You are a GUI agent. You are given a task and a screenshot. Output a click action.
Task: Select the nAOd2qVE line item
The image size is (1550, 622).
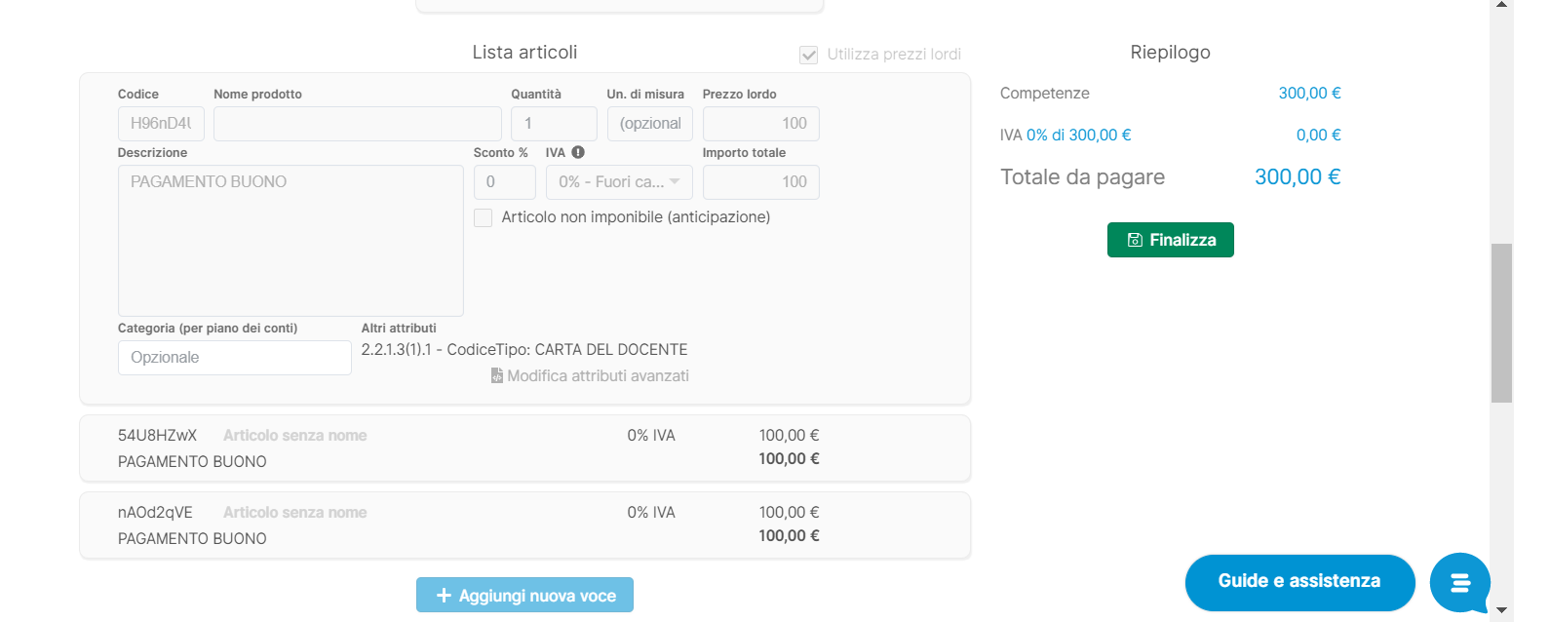(525, 525)
